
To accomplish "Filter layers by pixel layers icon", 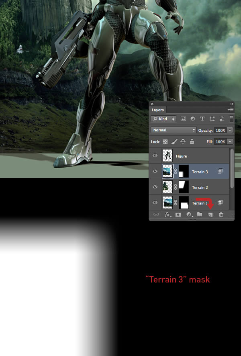I will coord(183,119).
